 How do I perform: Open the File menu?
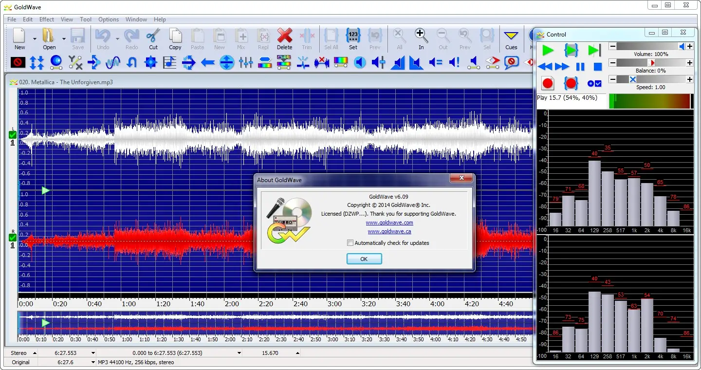(x=12, y=19)
